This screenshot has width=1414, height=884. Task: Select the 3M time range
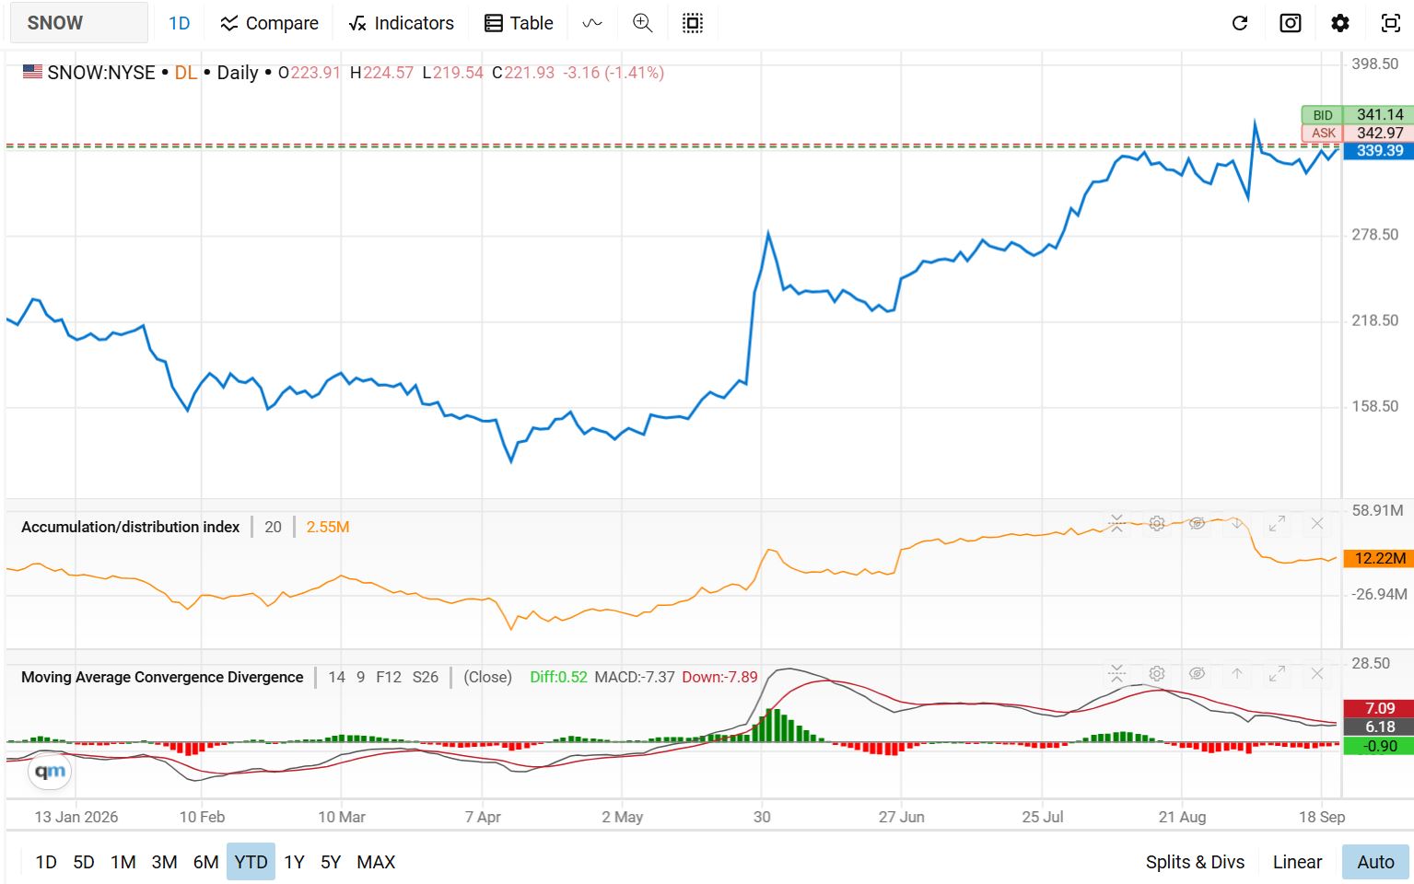point(164,862)
